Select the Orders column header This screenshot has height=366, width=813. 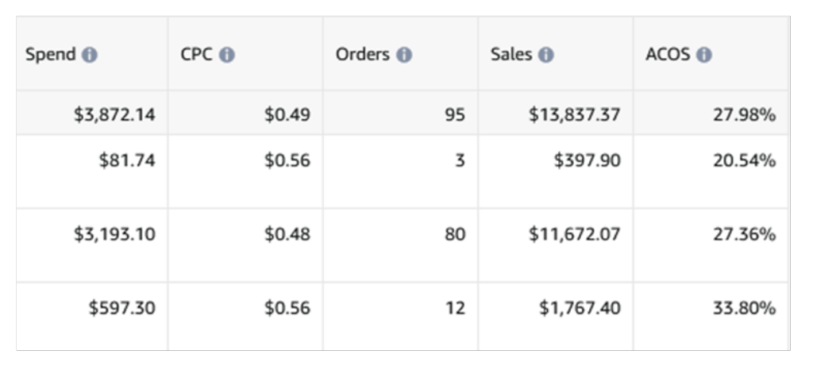click(362, 55)
